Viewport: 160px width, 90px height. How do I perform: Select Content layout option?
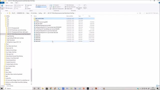point(28,8)
